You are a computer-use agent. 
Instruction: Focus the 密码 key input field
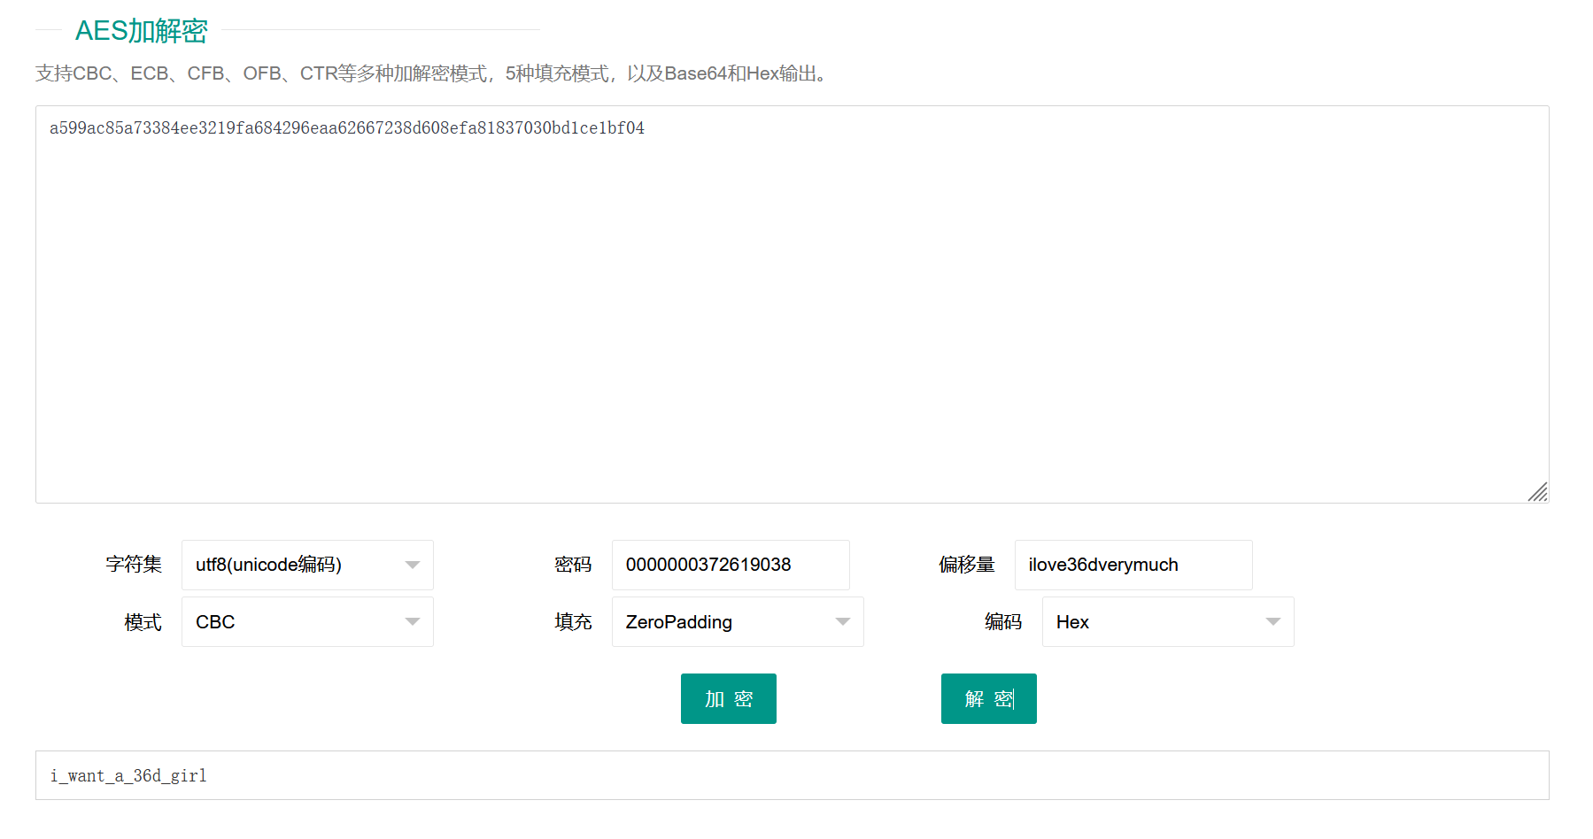(x=730, y=565)
